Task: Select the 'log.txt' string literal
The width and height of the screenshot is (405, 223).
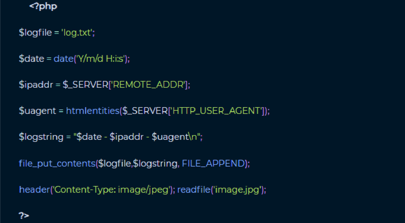Action: pos(77,33)
